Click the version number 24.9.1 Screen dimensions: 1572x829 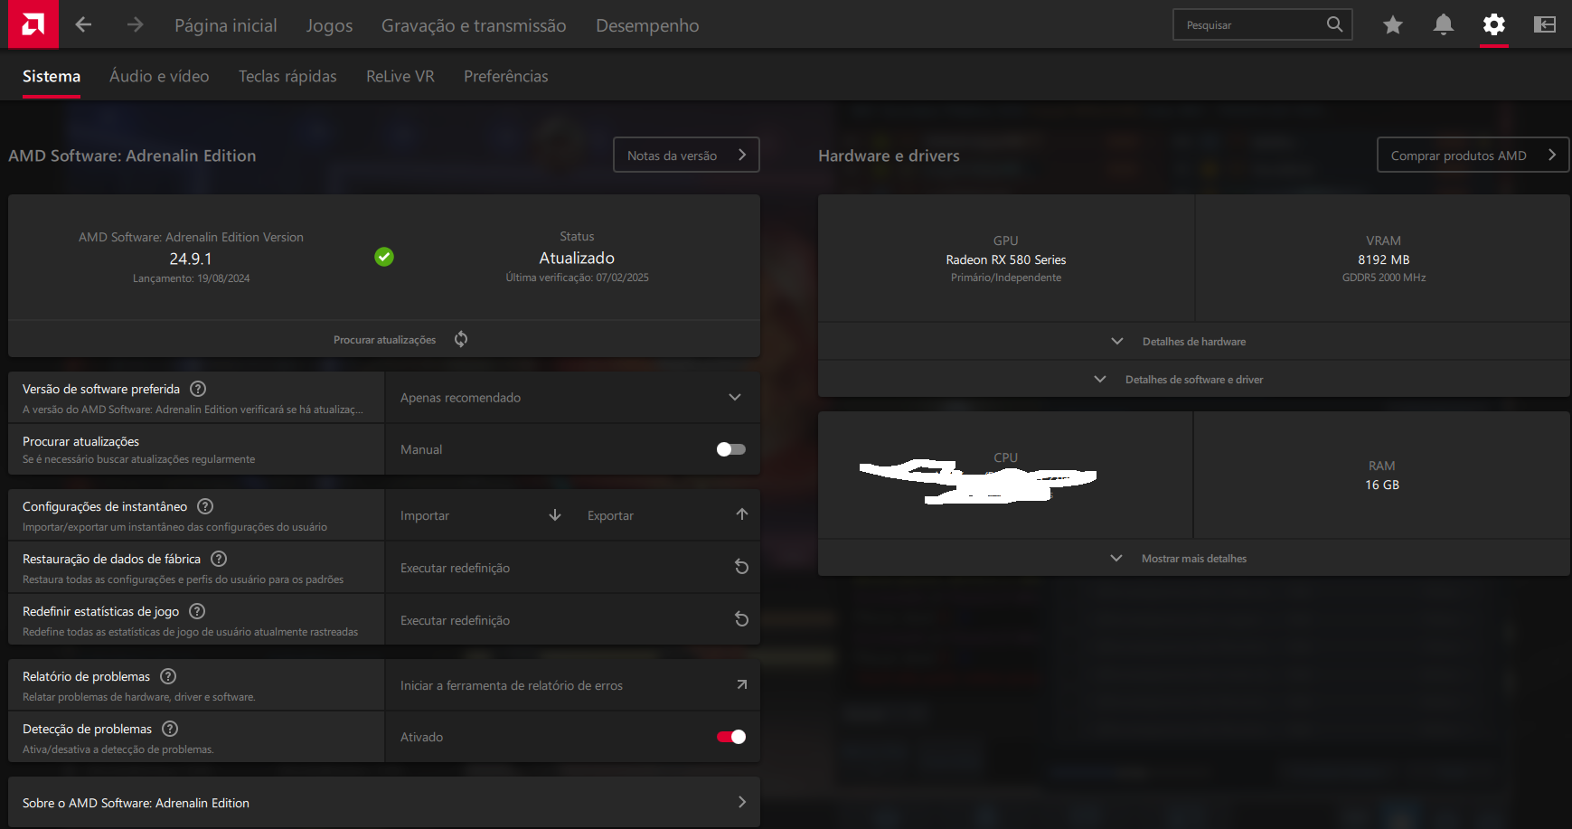191,259
